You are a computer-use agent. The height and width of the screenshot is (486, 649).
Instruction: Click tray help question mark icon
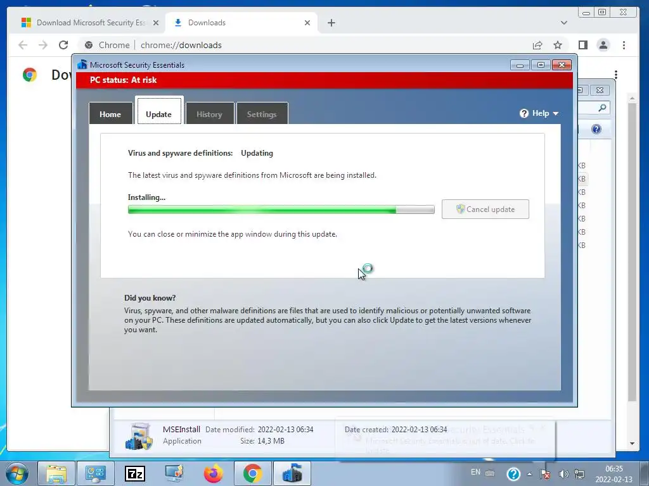pyautogui.click(x=513, y=473)
